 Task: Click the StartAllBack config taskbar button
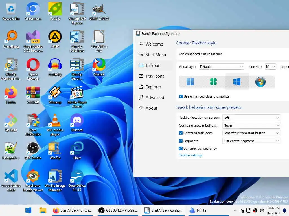click(164, 210)
